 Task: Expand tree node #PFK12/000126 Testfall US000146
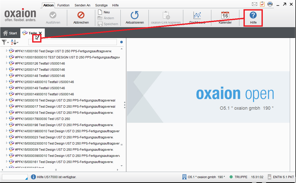(x=7, y=63)
